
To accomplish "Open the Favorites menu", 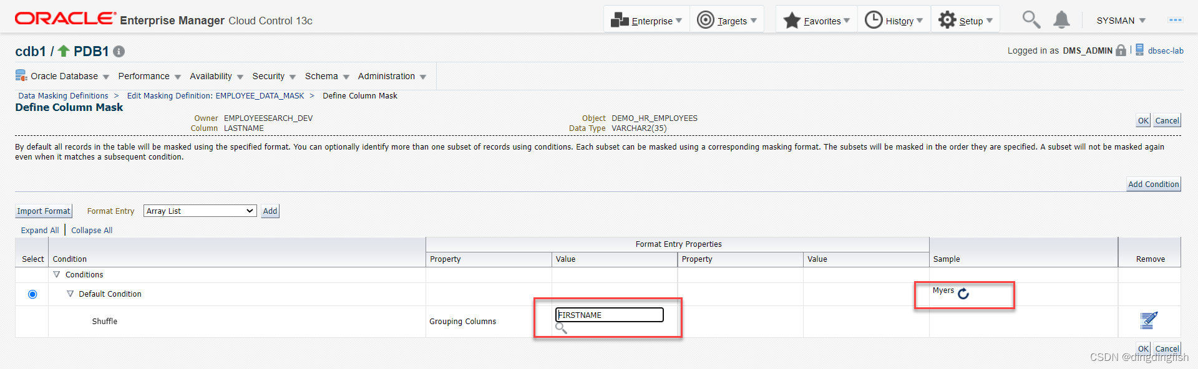I will pos(816,21).
